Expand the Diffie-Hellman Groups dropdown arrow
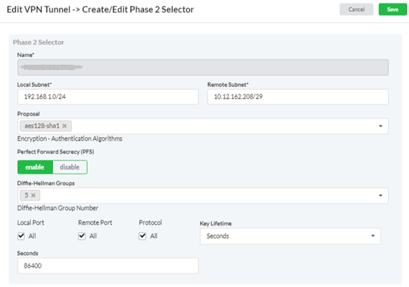409x287 pixels. coord(380,195)
